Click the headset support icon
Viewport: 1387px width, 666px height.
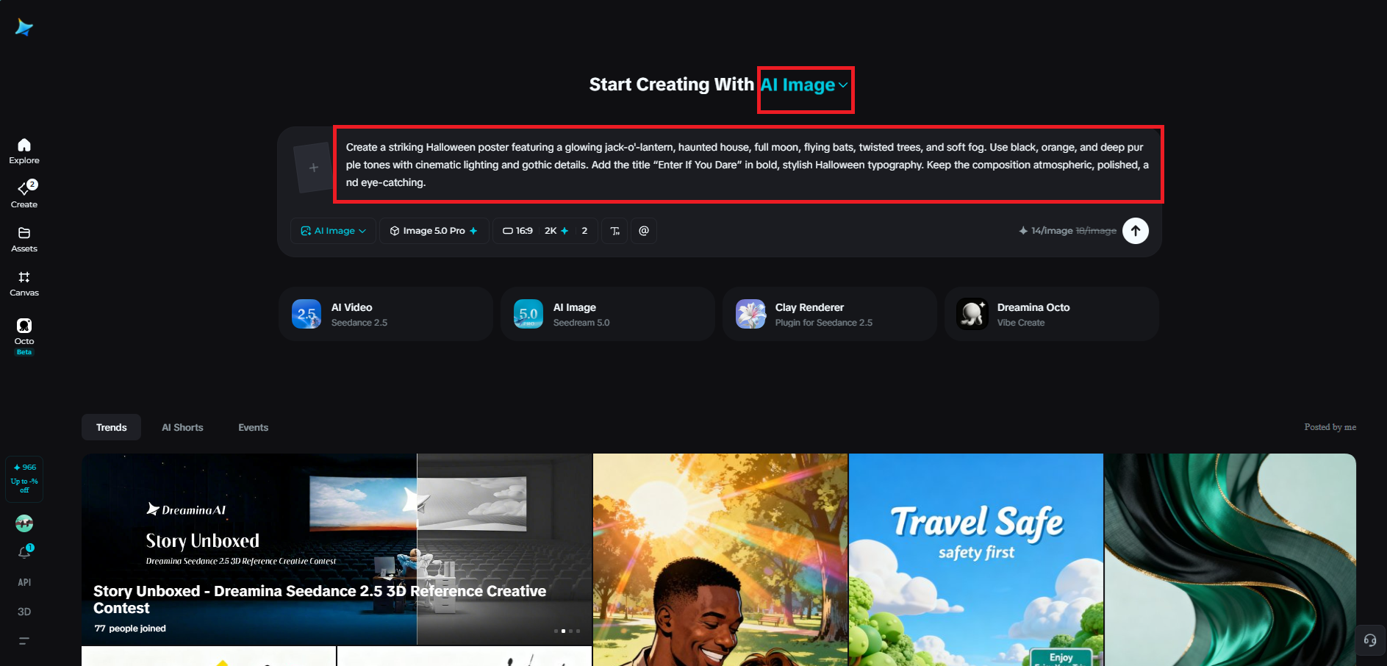point(1370,640)
